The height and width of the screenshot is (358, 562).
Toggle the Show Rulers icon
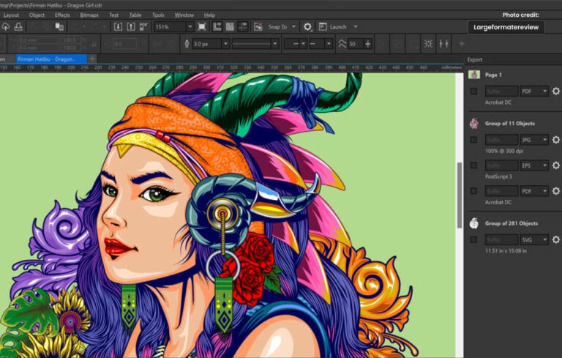(x=217, y=26)
